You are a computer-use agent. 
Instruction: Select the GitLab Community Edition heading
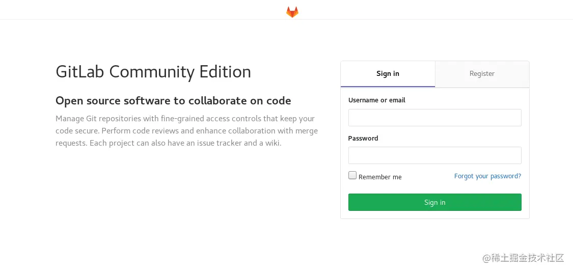click(x=153, y=72)
